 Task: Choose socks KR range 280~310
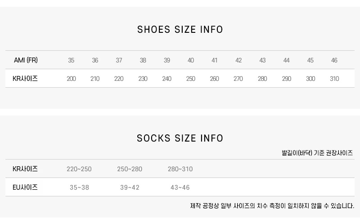pos(180,169)
